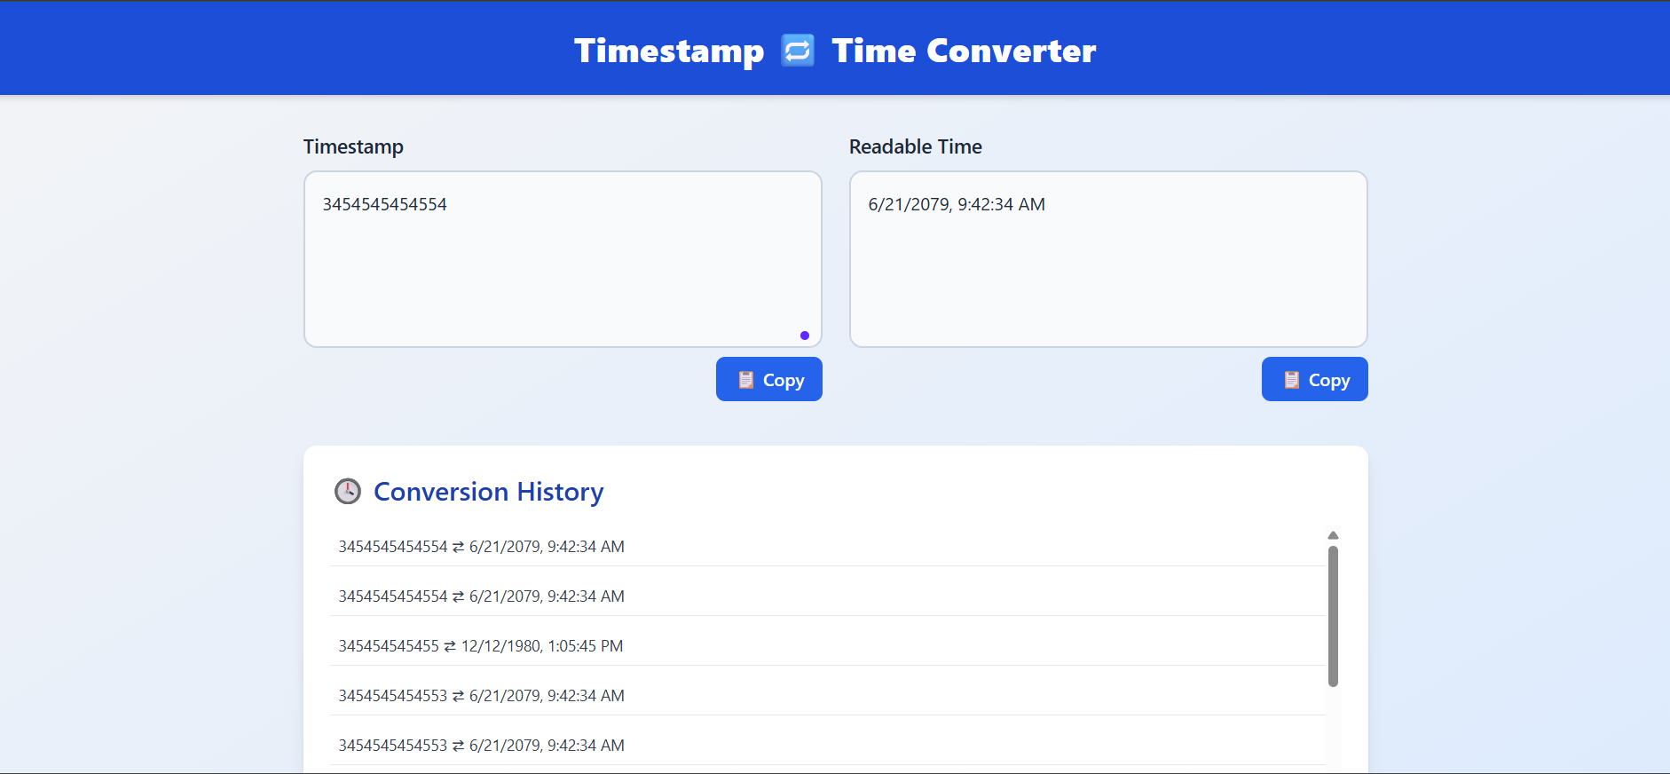Click the Conversion History heading

488,491
